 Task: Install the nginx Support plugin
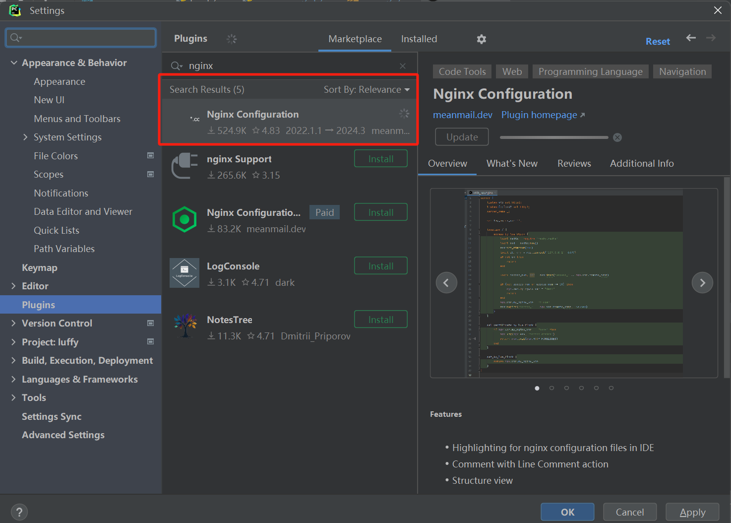click(x=381, y=159)
